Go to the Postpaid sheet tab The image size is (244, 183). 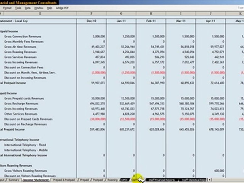coord(98,180)
